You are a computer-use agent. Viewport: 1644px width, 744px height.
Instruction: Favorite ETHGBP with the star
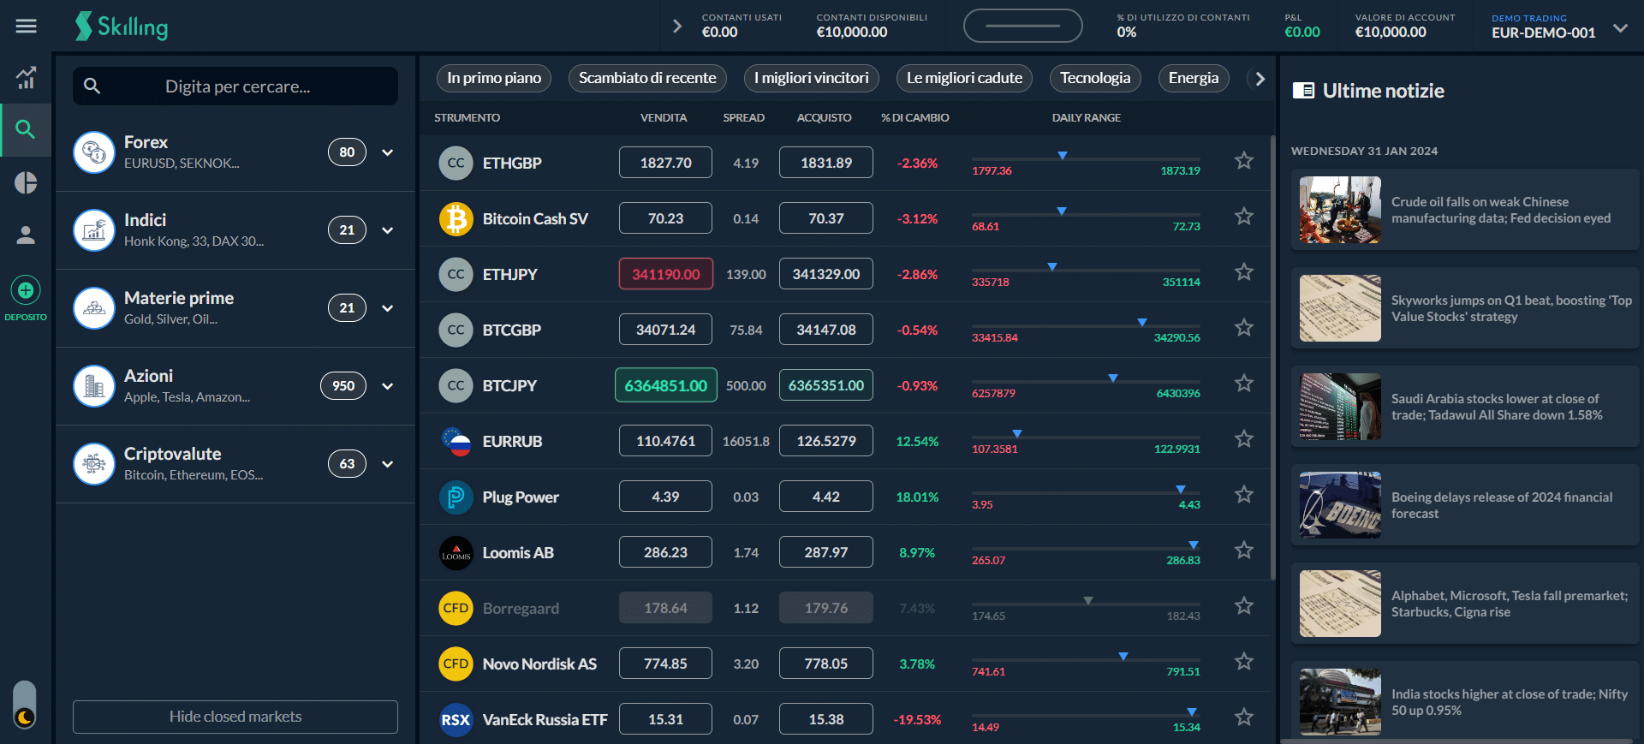pyautogui.click(x=1244, y=160)
